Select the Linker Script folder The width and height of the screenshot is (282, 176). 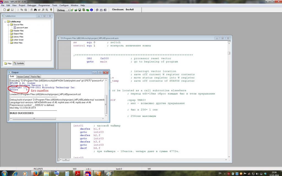[x=18, y=40]
